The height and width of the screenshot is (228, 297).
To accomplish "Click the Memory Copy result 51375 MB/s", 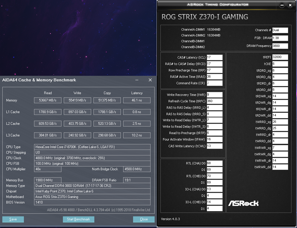I will click(107, 100).
